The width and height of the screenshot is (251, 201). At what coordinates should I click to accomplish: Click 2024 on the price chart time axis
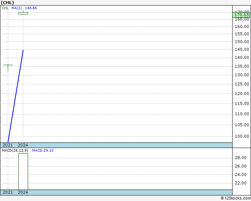coord(23,145)
